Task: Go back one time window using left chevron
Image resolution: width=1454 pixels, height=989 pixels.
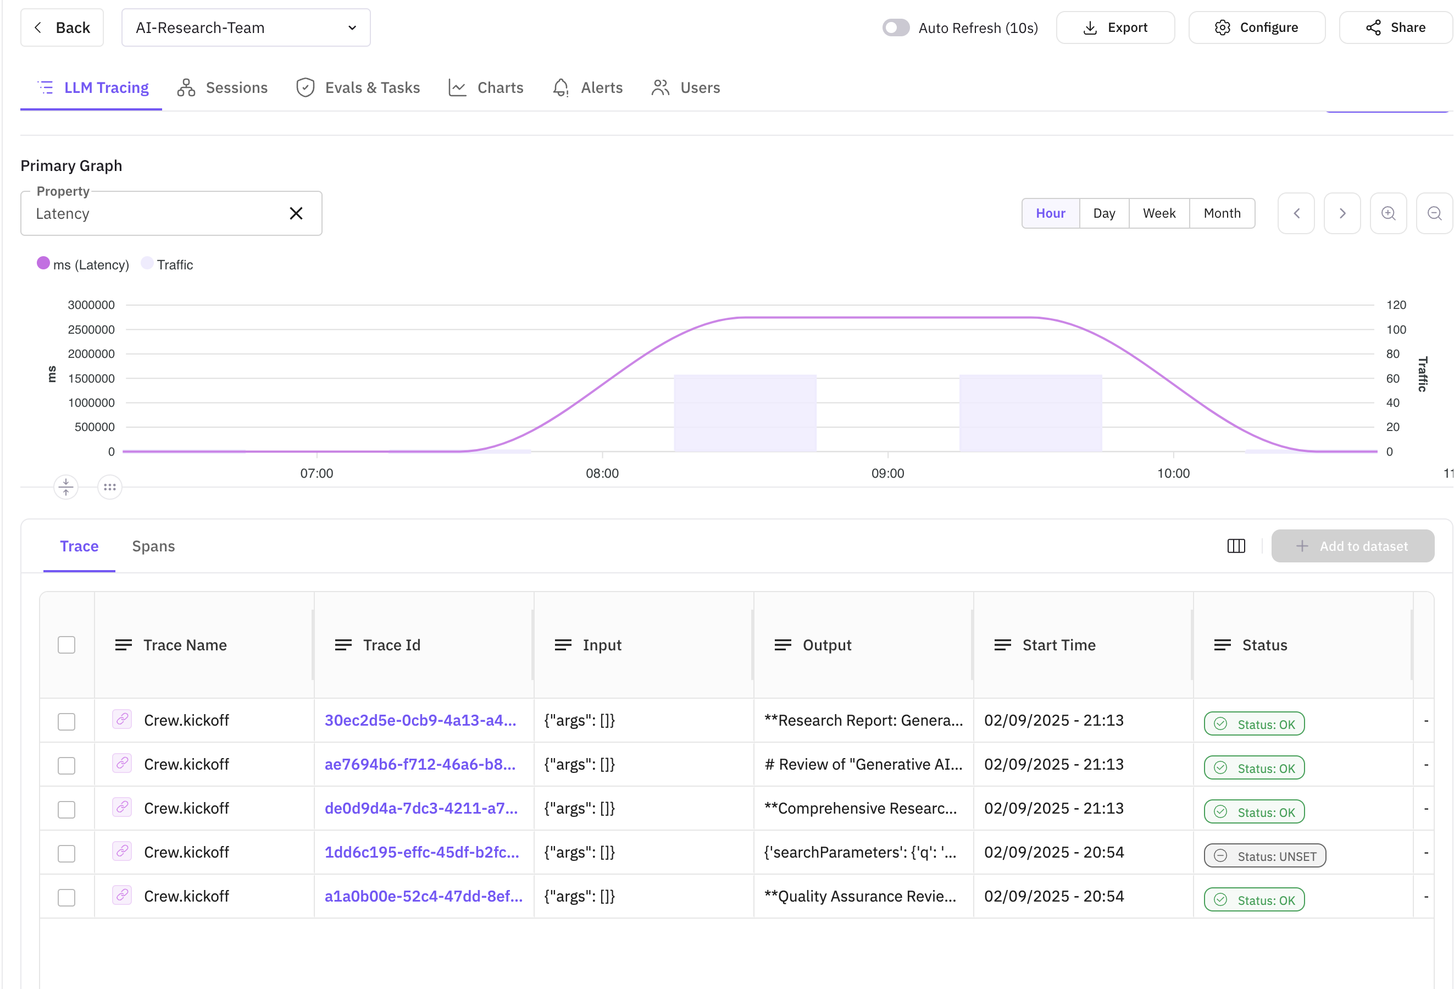Action: 1296,213
